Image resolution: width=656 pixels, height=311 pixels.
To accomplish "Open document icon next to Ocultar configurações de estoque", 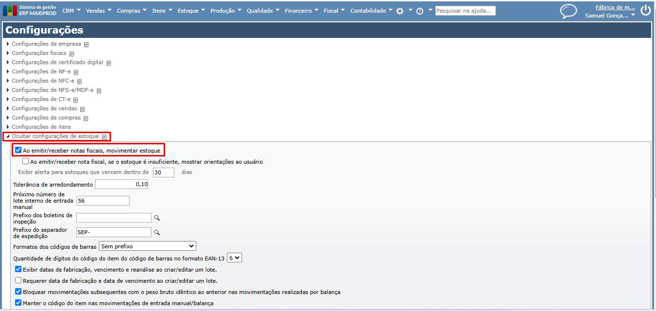I will [104, 137].
